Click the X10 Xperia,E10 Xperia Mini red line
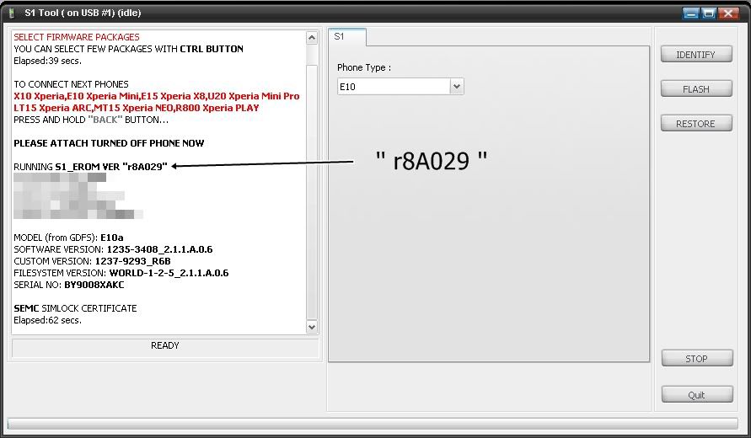751x438 pixels. [x=157, y=96]
